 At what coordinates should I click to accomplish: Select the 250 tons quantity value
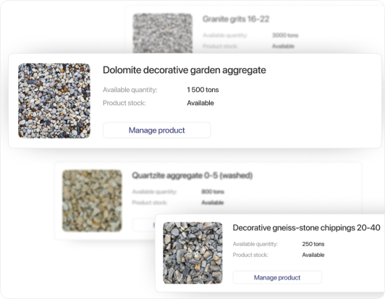(313, 244)
